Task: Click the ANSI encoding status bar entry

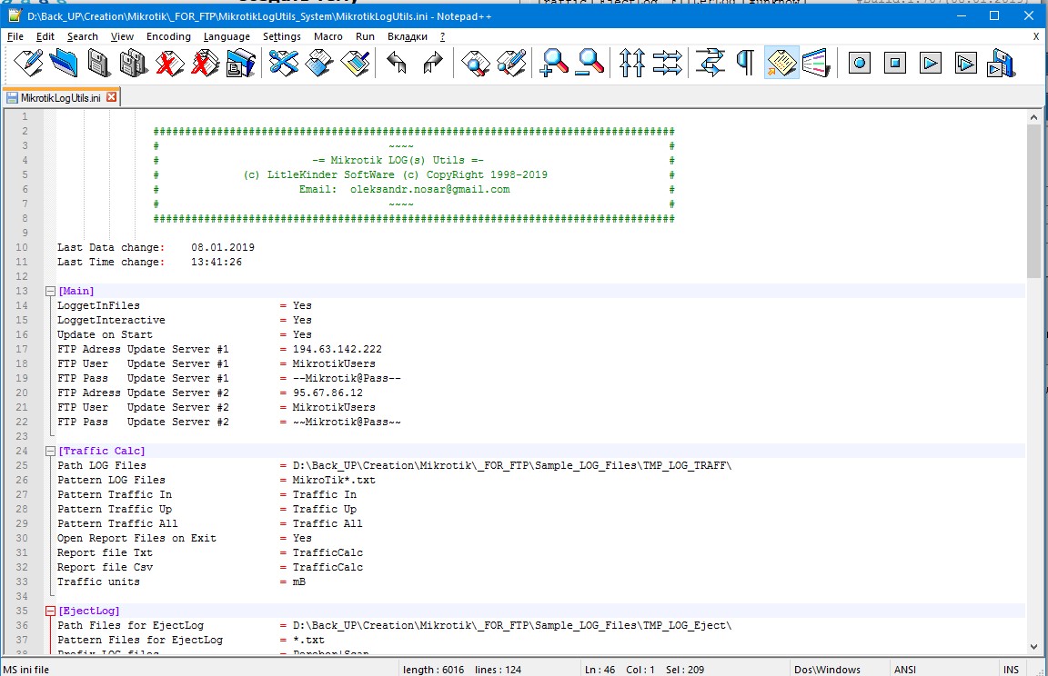Action: 905,670
